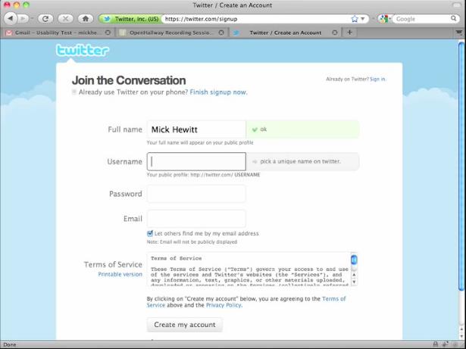Image resolution: width=466 pixels, height=349 pixels.
Task: Close the OpenHallway Recording tab
Action: click(221, 33)
